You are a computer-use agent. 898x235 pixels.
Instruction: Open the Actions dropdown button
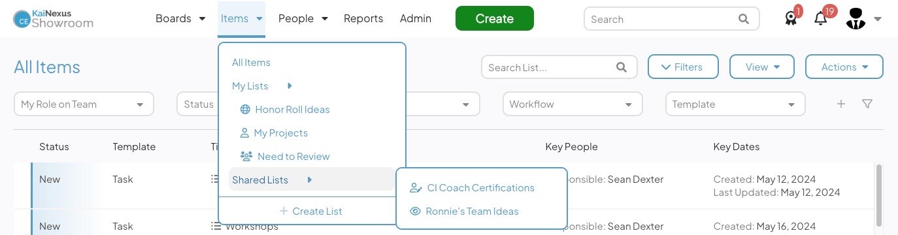click(x=844, y=67)
